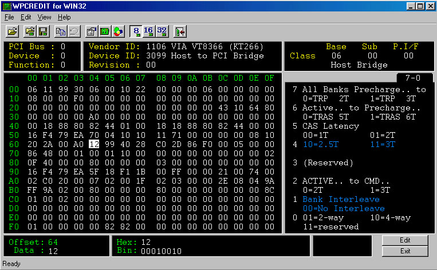The height and width of the screenshot is (270, 437).
Task: Click the Save floppy disk icon
Action: click(x=44, y=30)
